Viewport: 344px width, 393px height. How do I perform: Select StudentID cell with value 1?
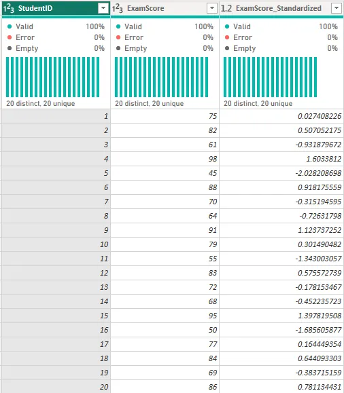click(56, 116)
